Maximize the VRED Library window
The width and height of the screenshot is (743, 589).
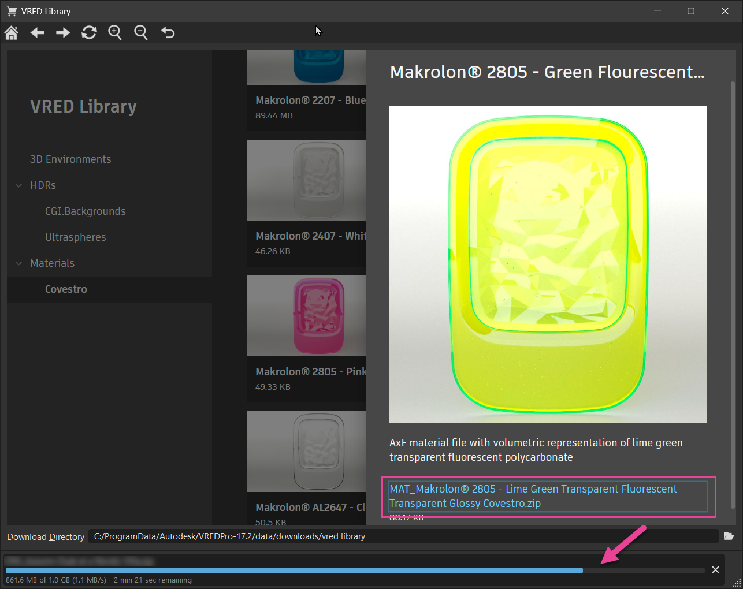tap(690, 11)
